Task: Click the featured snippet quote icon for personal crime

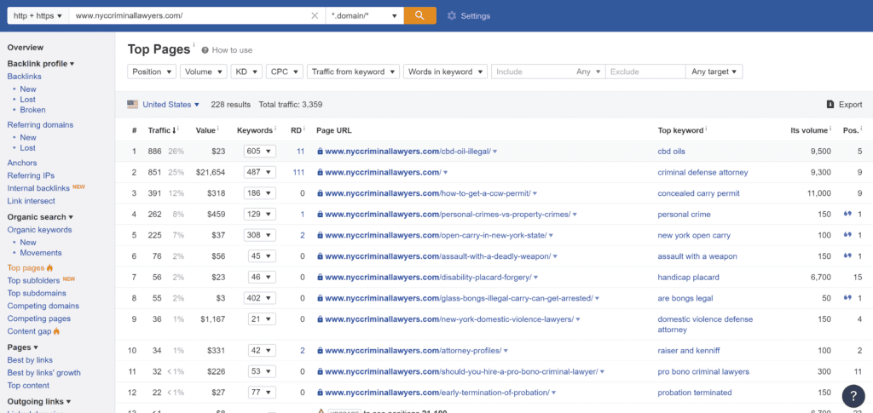Action: (848, 214)
